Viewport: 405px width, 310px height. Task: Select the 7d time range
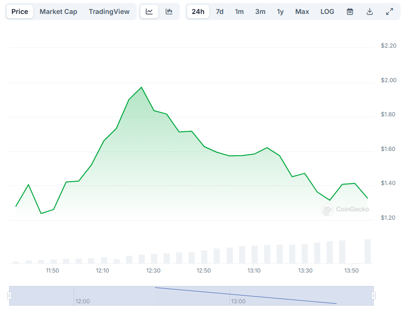219,12
